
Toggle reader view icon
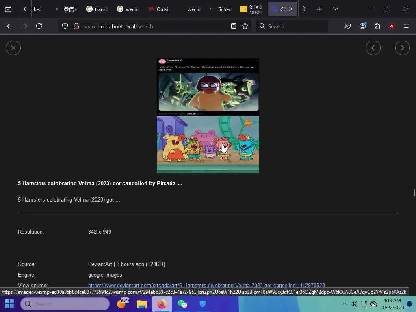click(234, 26)
